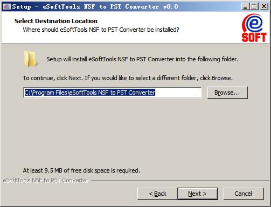The height and width of the screenshot is (207, 271).
Task: Click the 'Where should eSoftTools' subtitle text
Action: click(x=101, y=30)
